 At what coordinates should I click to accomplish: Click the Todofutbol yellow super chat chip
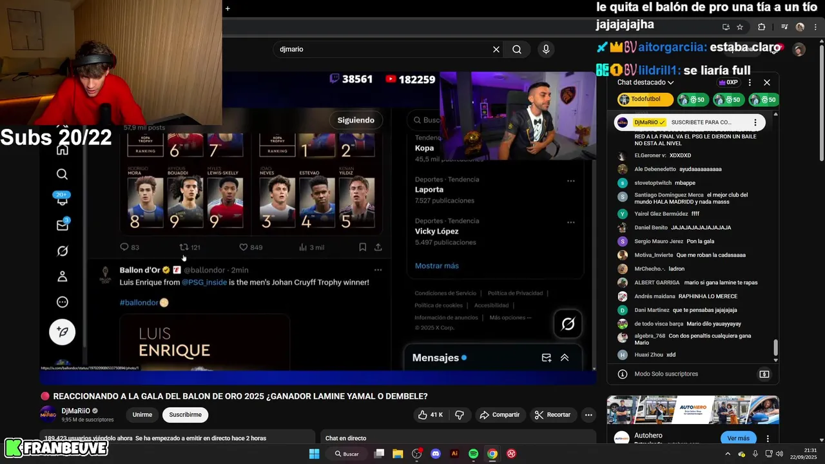645,100
